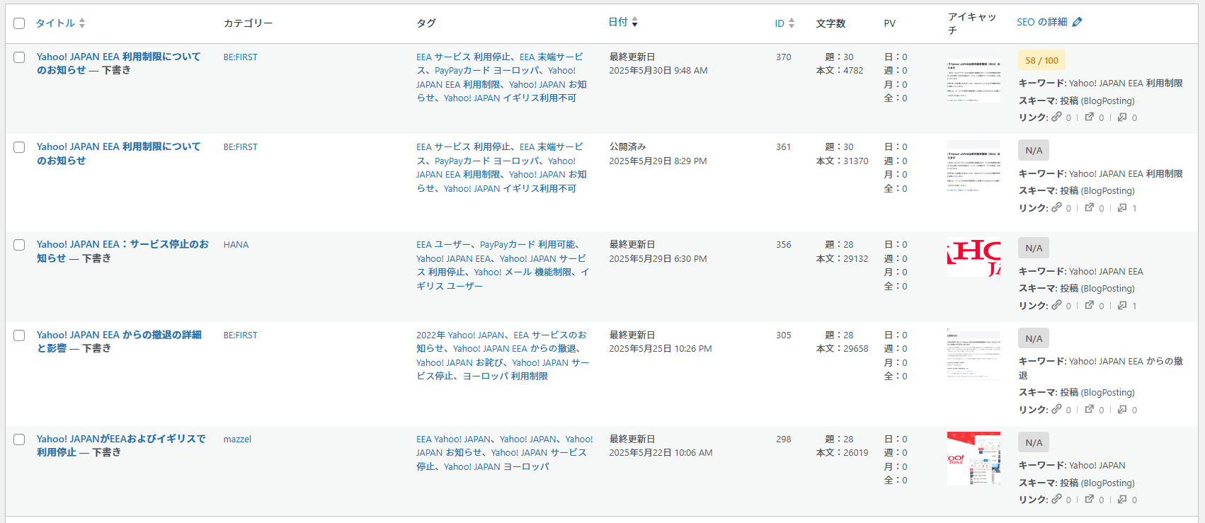Open featured image thumbnail of post 305
The image size is (1205, 523).
coord(973,354)
